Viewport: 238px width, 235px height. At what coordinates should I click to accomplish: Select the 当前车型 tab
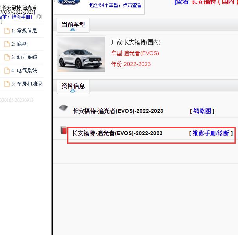tap(73, 25)
